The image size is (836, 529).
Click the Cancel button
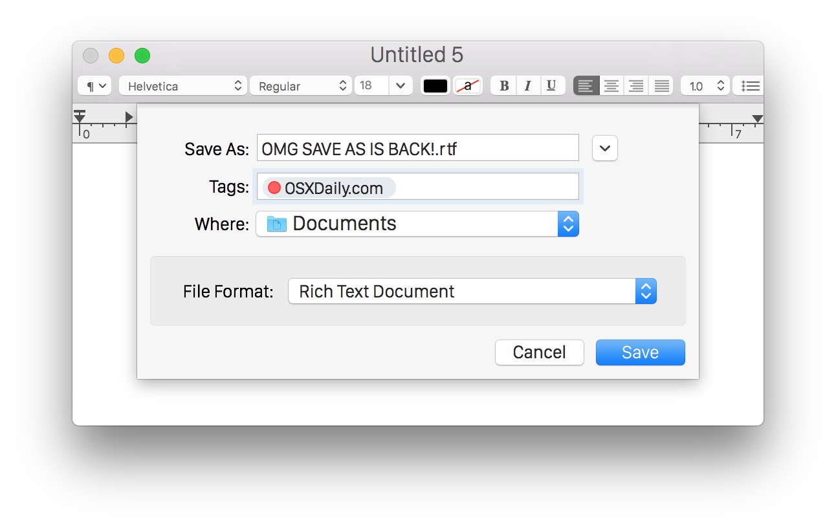click(x=540, y=352)
